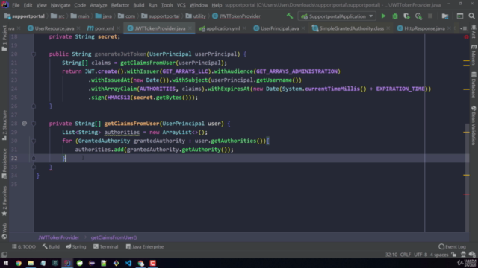The height and width of the screenshot is (268, 478).
Task: Open the Java Enterprise tool window
Action: click(x=145, y=246)
